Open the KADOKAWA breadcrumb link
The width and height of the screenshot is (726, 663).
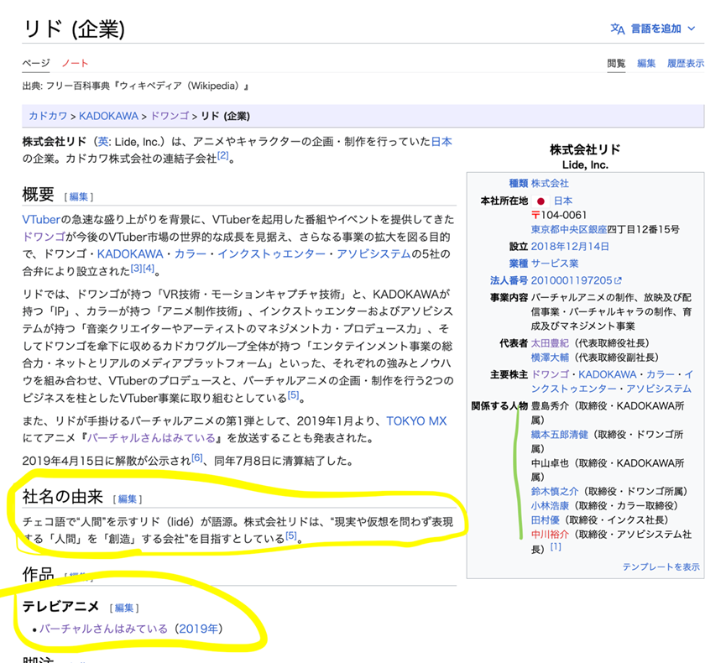point(108,116)
